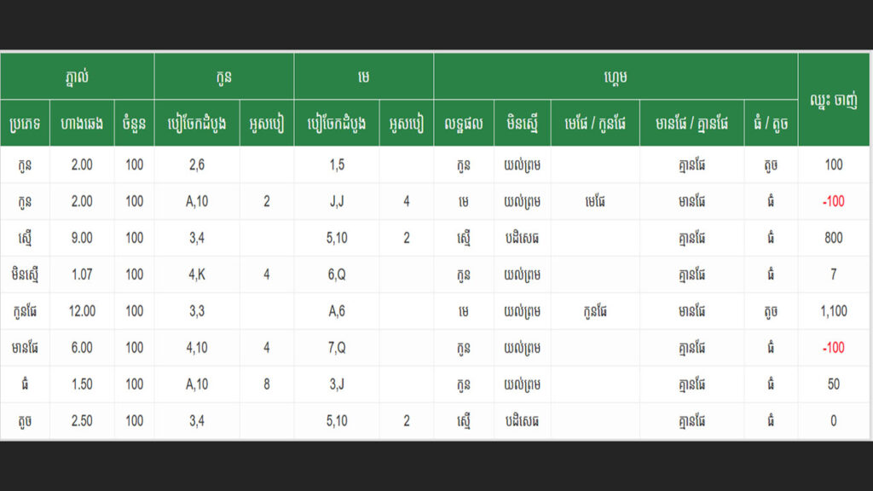
Task: Select the 12.00 odds cell
Action: click(82, 310)
